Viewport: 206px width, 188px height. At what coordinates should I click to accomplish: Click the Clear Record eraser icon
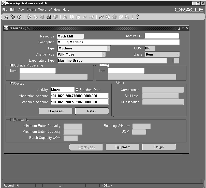click(85, 17)
